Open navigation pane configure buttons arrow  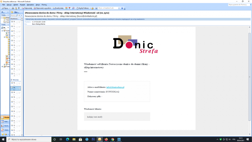click(8, 134)
